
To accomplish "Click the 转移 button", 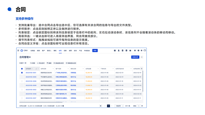I will coord(33,63).
